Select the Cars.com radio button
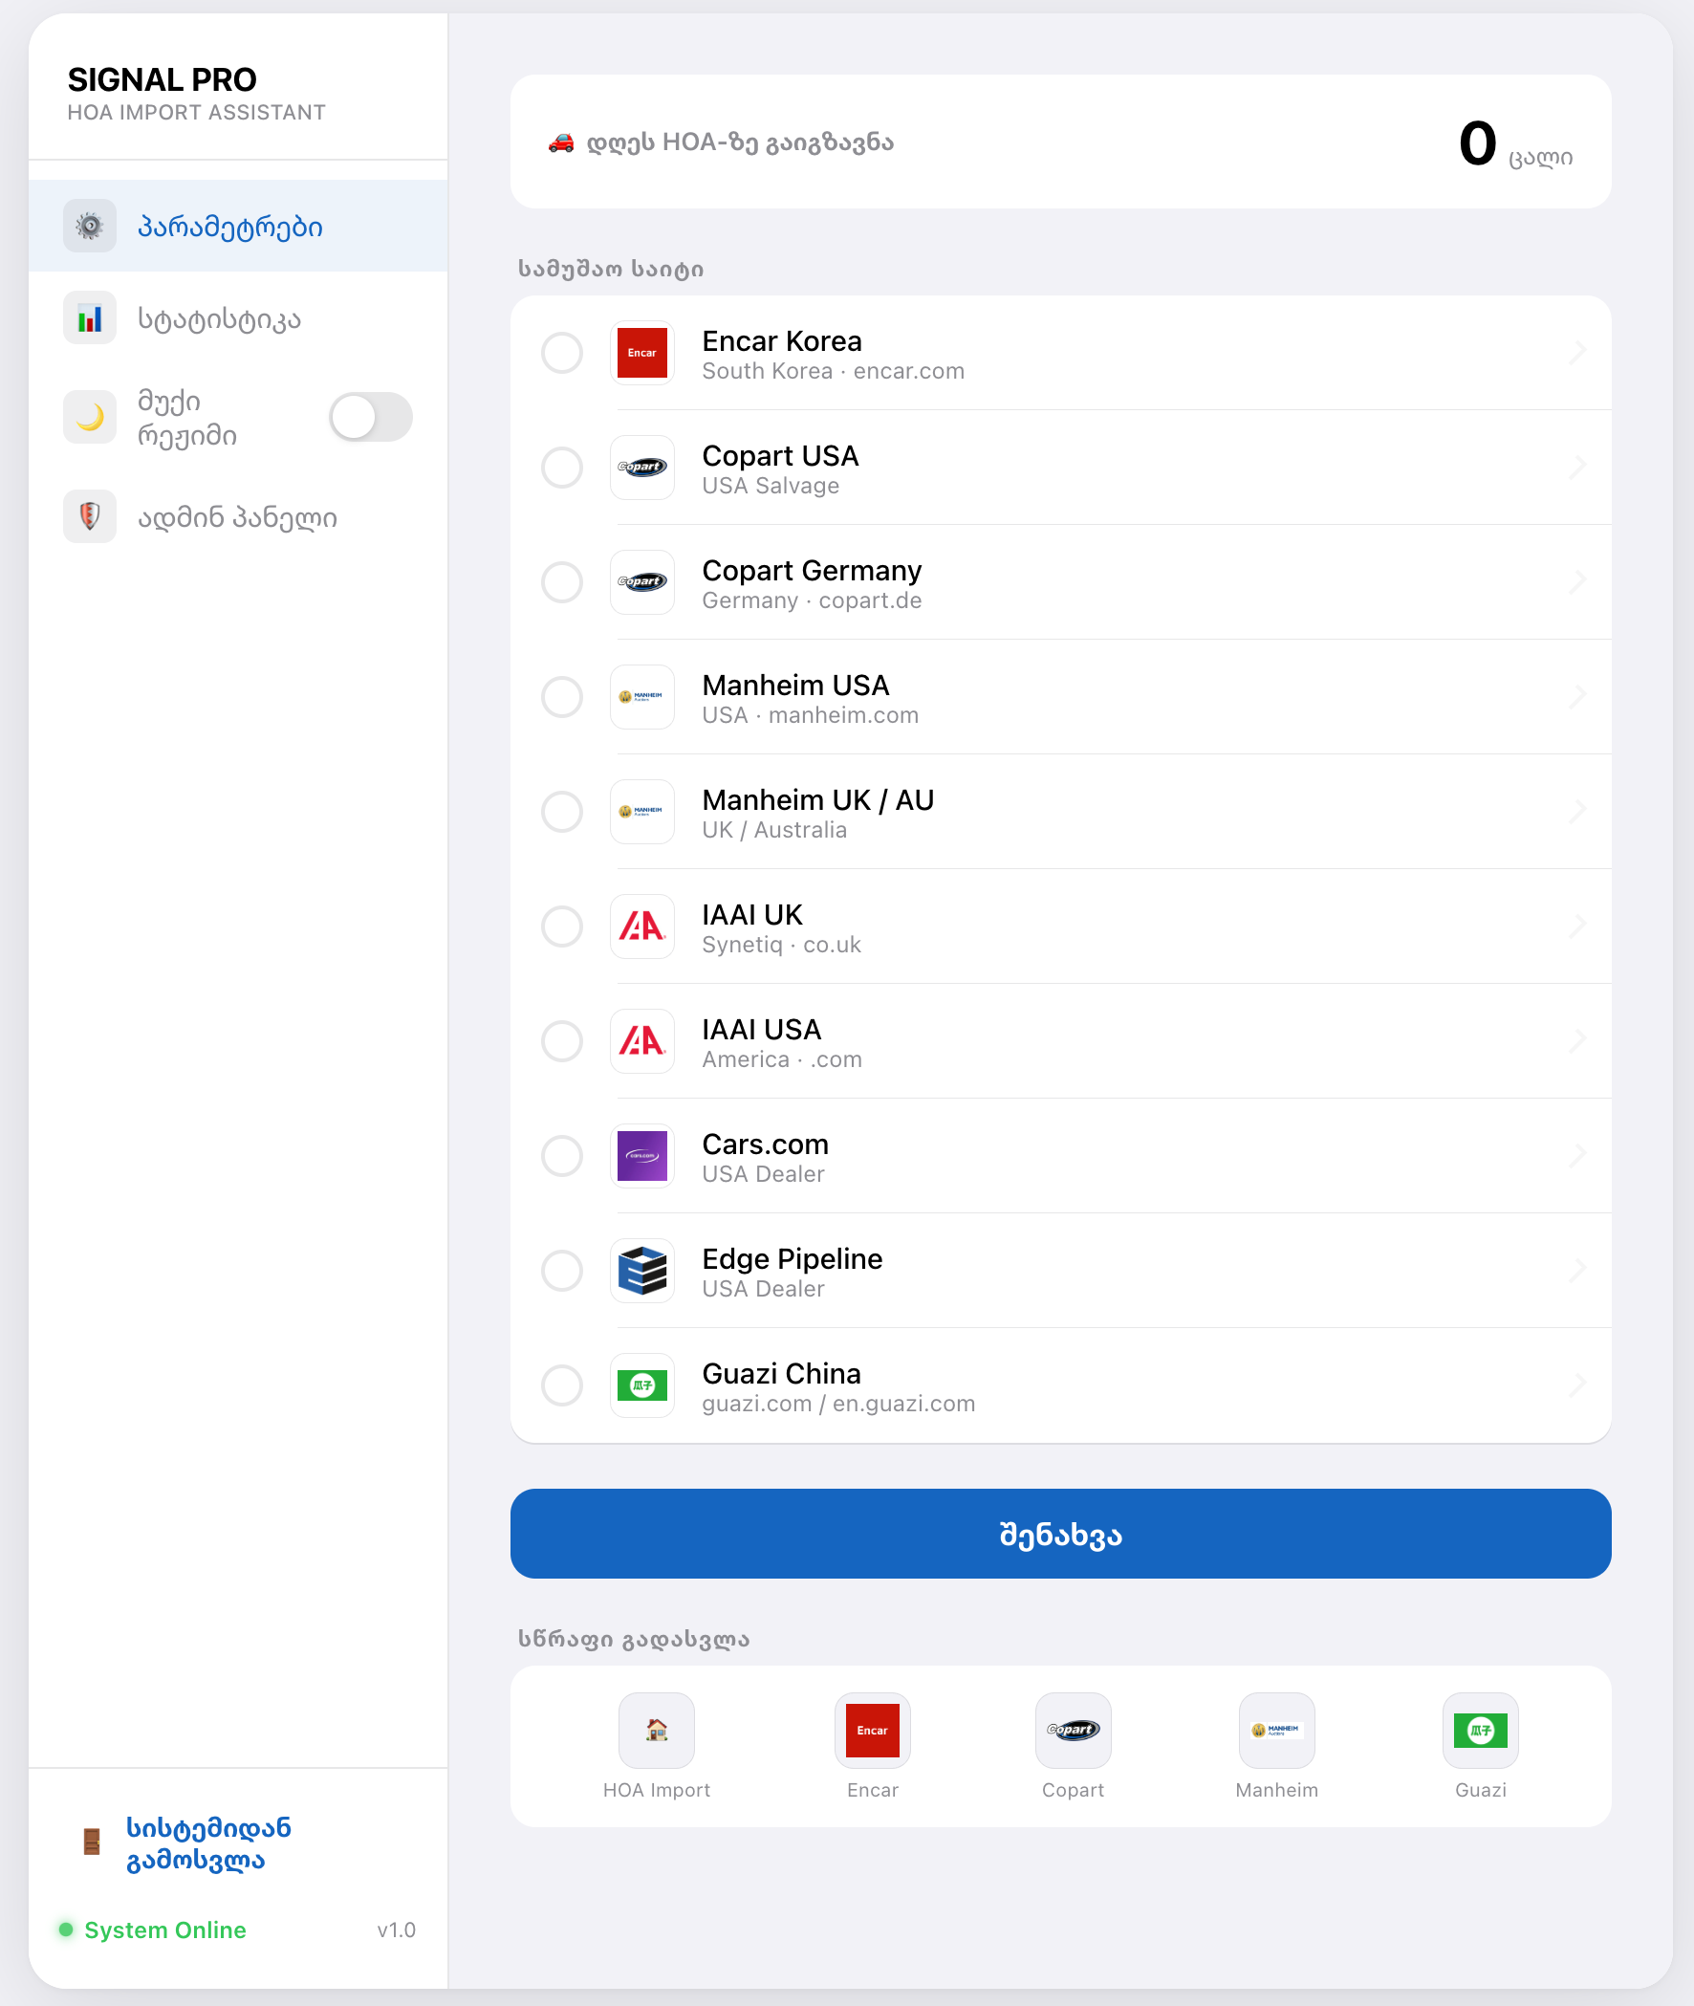Viewport: 1694px width, 2006px height. [562, 1155]
